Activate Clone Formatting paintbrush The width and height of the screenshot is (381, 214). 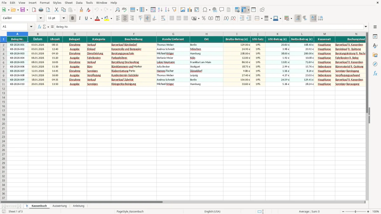pos(82,10)
